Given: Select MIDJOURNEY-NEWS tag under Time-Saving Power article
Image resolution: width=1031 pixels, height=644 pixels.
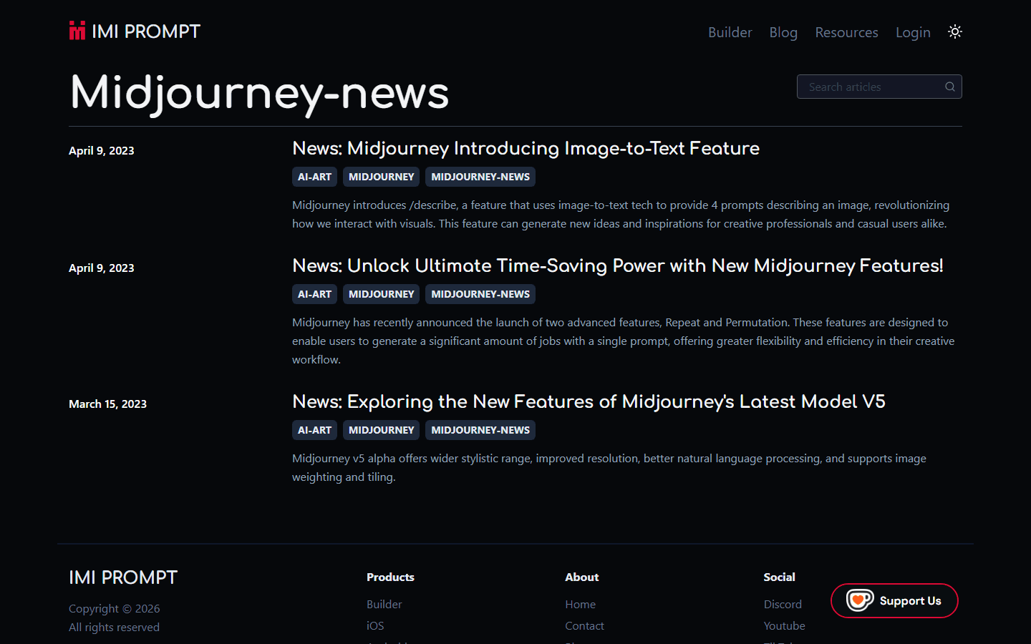Looking at the screenshot, I should (x=480, y=294).
